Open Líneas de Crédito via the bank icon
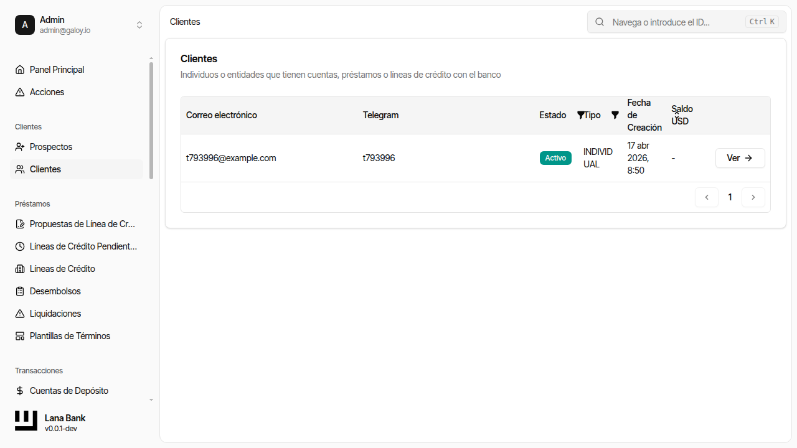797x448 pixels. point(19,268)
